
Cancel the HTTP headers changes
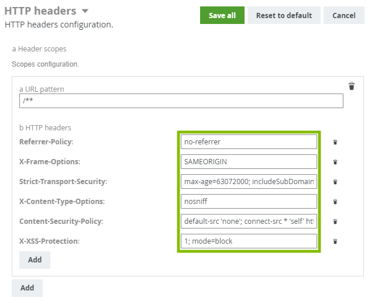343,15
